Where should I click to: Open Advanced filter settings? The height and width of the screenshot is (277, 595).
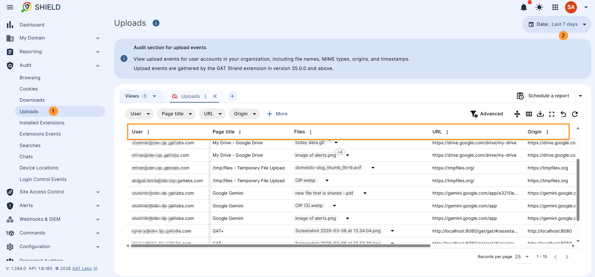[x=487, y=114]
